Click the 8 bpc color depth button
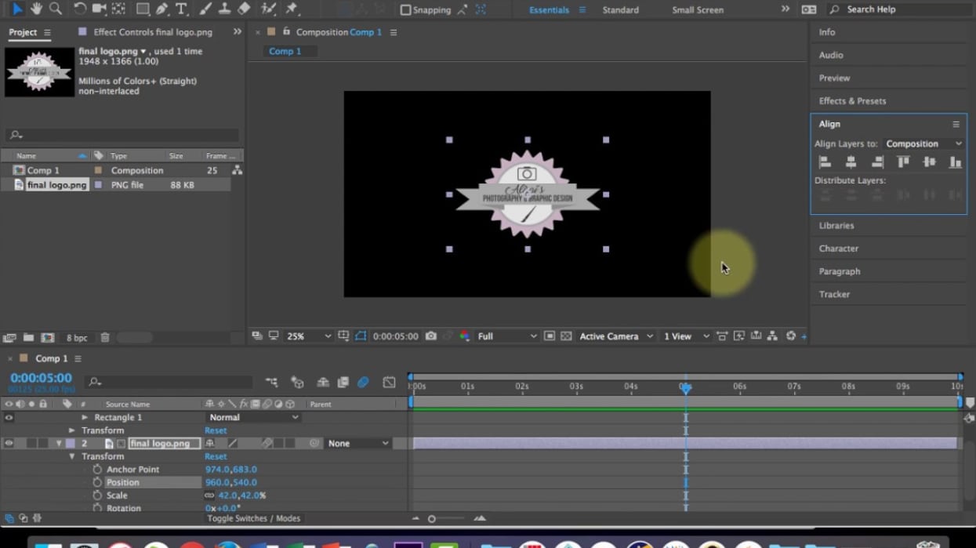The width and height of the screenshot is (976, 548). click(77, 338)
